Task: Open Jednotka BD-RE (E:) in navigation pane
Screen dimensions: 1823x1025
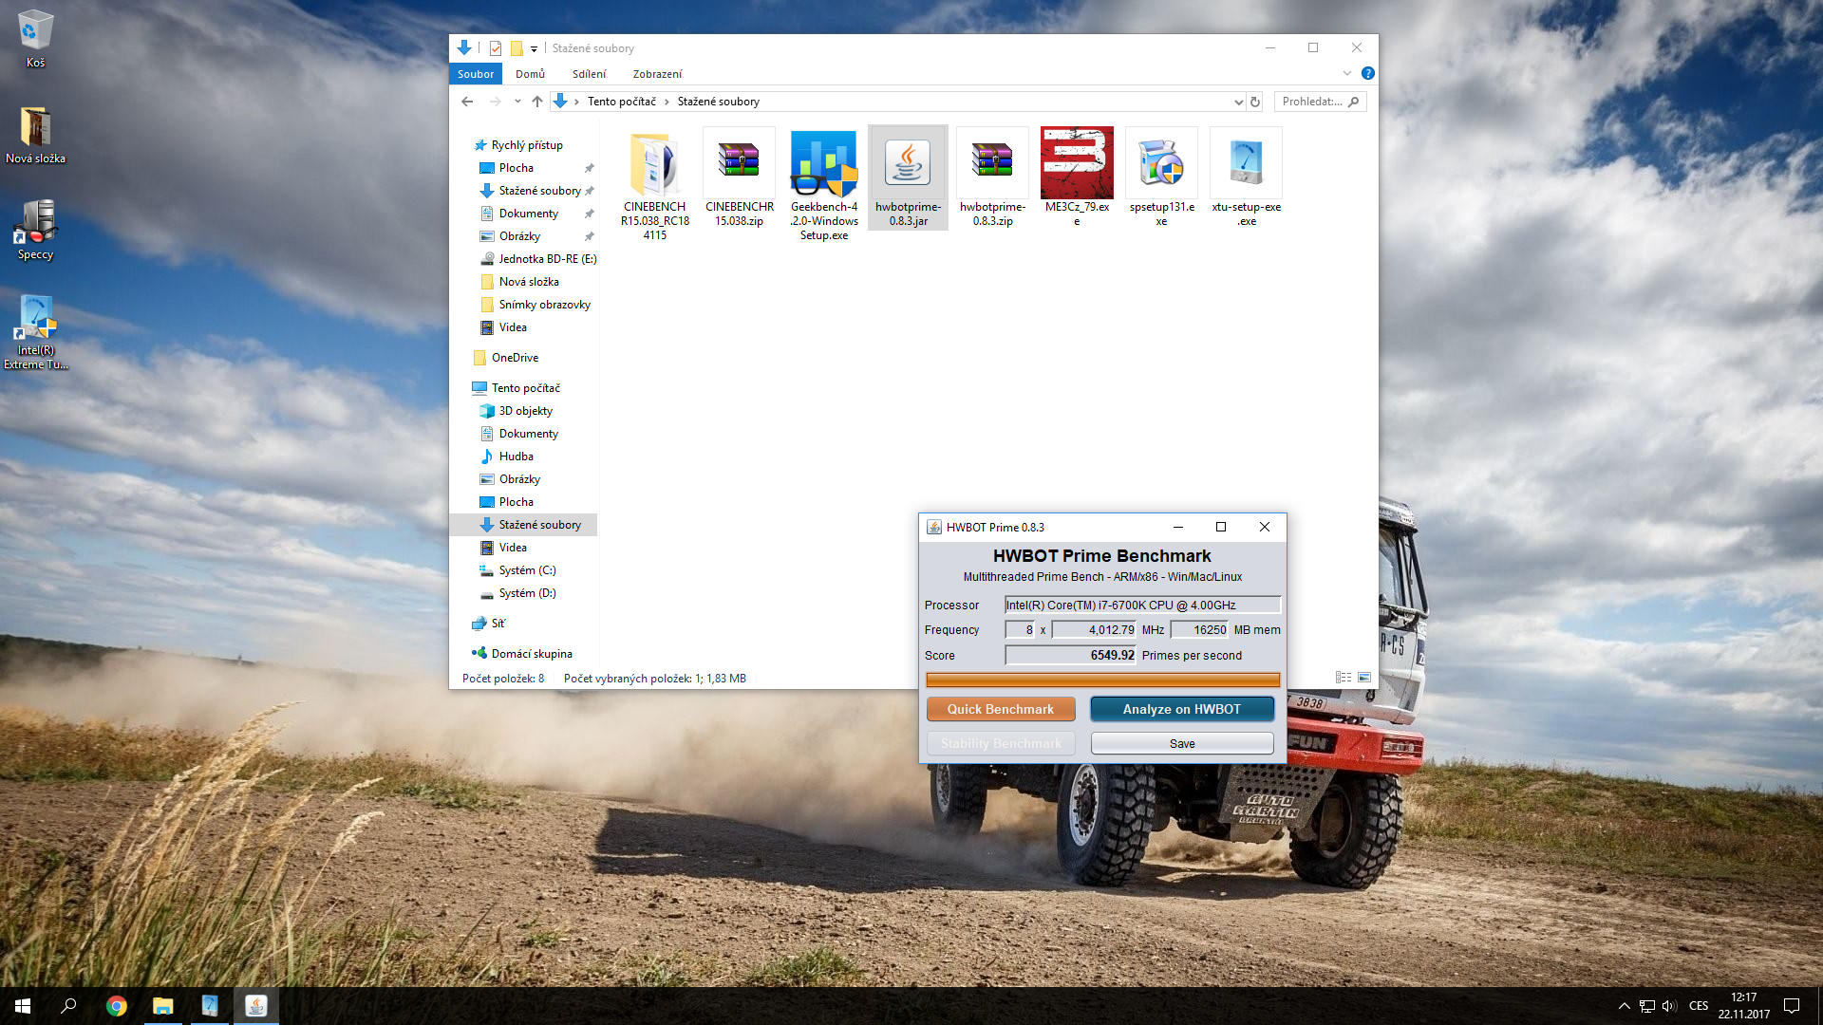Action: pyautogui.click(x=548, y=259)
